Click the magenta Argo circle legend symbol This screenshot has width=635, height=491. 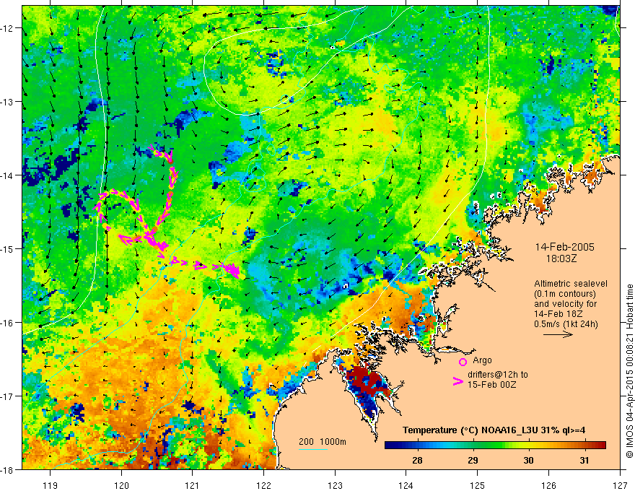click(463, 362)
